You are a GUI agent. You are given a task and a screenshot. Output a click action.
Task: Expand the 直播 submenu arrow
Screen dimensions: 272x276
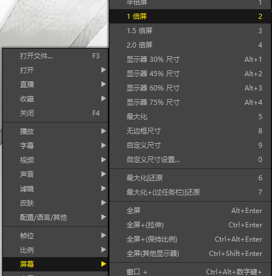point(104,84)
